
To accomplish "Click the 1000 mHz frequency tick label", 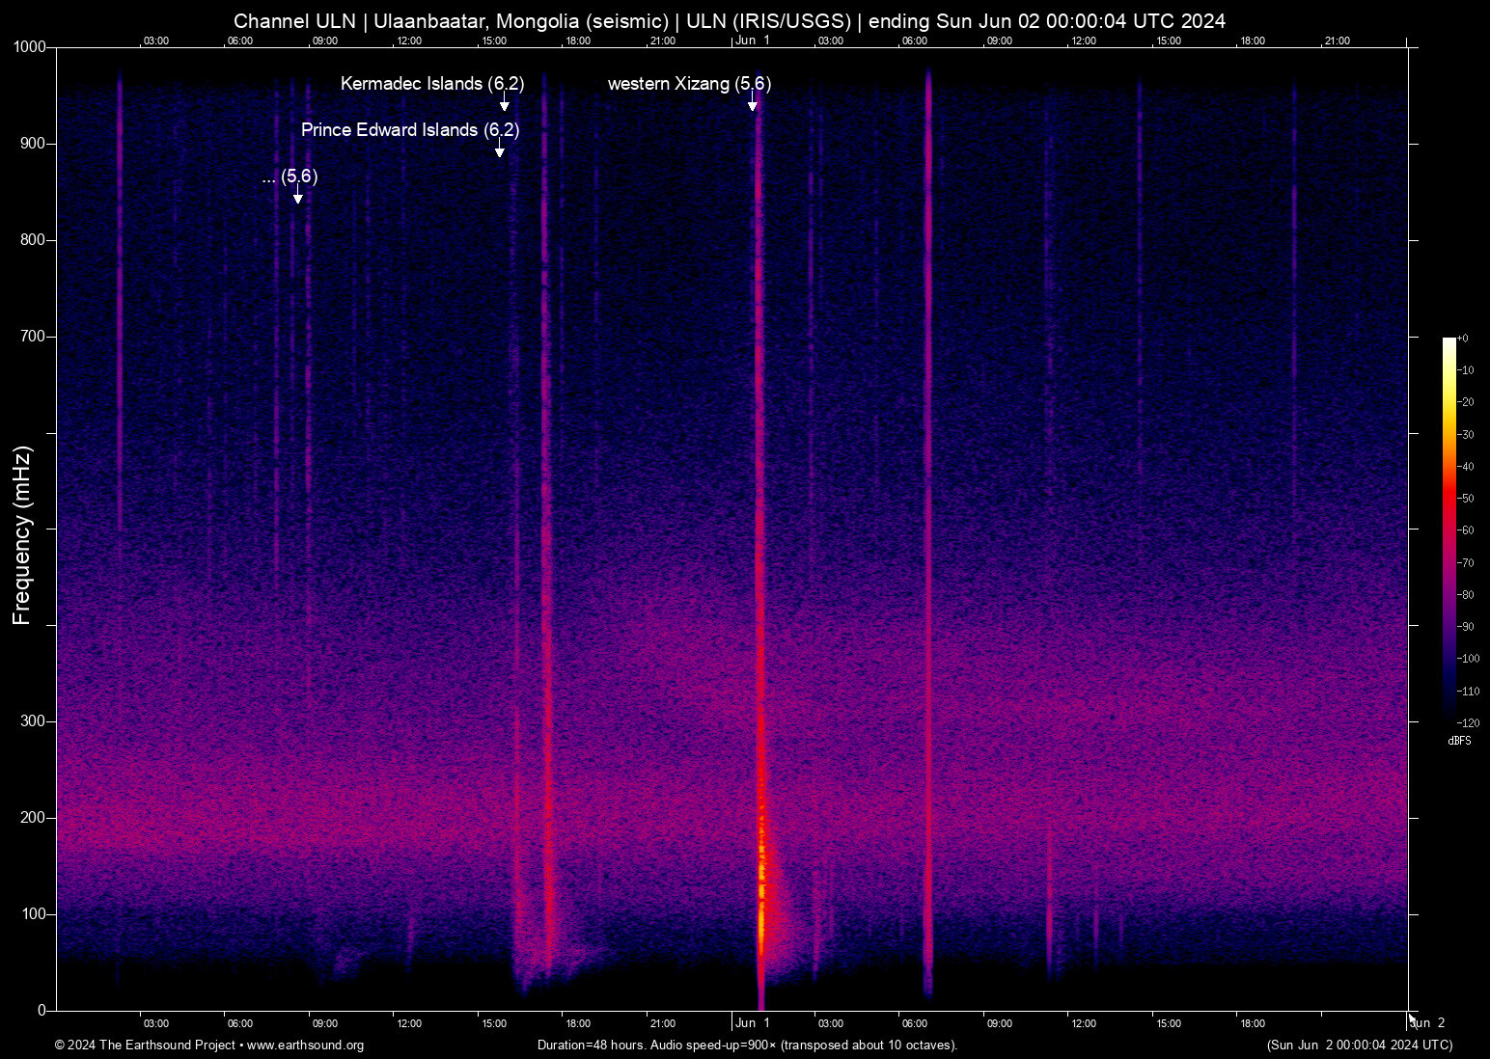I will click(29, 47).
